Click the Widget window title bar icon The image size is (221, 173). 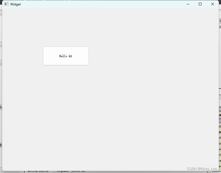pos(6,4)
